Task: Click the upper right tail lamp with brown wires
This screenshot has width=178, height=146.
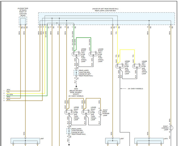Action: 69,112
